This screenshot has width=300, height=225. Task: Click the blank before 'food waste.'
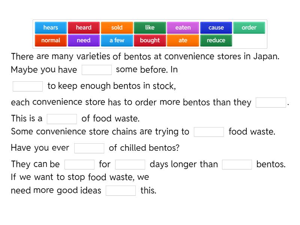(x=209, y=132)
